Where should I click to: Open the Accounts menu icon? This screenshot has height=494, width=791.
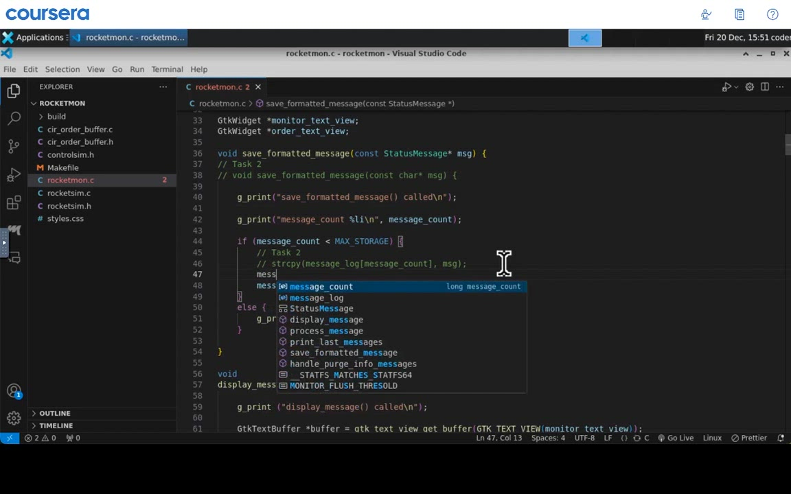click(14, 391)
